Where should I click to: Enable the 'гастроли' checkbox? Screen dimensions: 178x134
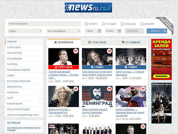86,24
